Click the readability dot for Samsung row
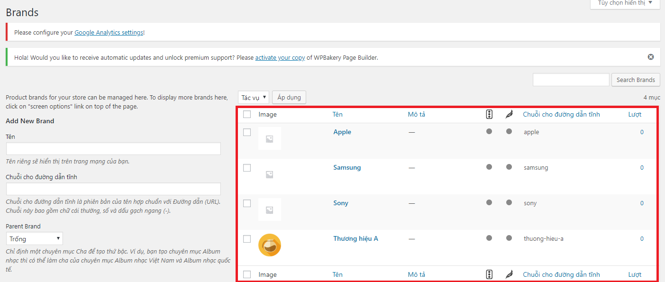 pyautogui.click(x=509, y=167)
